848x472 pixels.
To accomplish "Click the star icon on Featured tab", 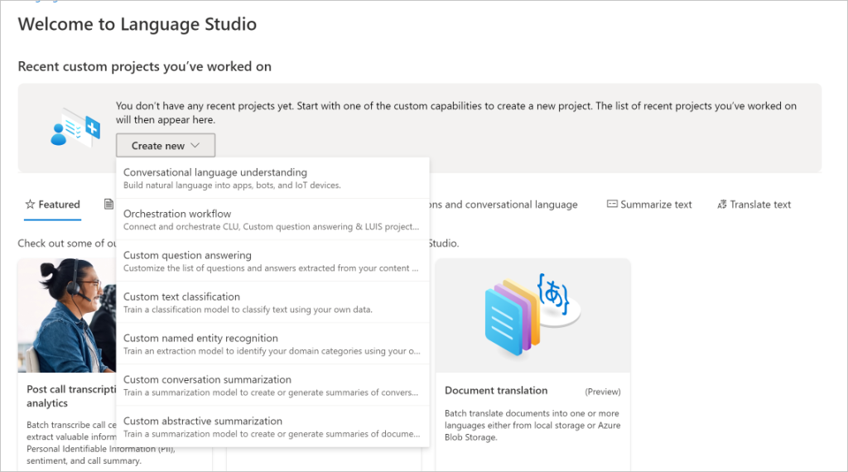I will (31, 205).
